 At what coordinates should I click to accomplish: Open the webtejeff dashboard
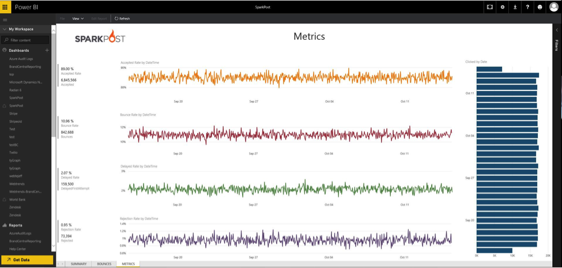[16, 176]
